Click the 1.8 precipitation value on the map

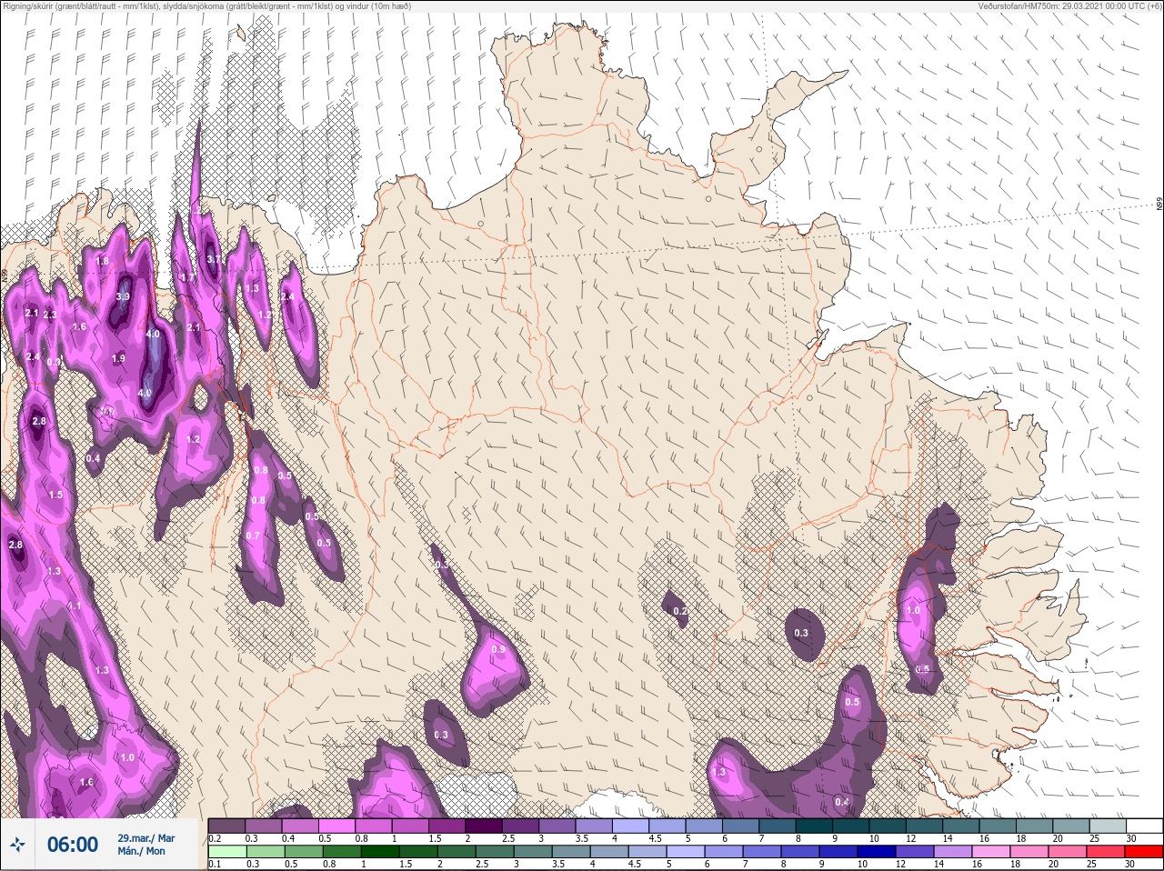point(102,262)
